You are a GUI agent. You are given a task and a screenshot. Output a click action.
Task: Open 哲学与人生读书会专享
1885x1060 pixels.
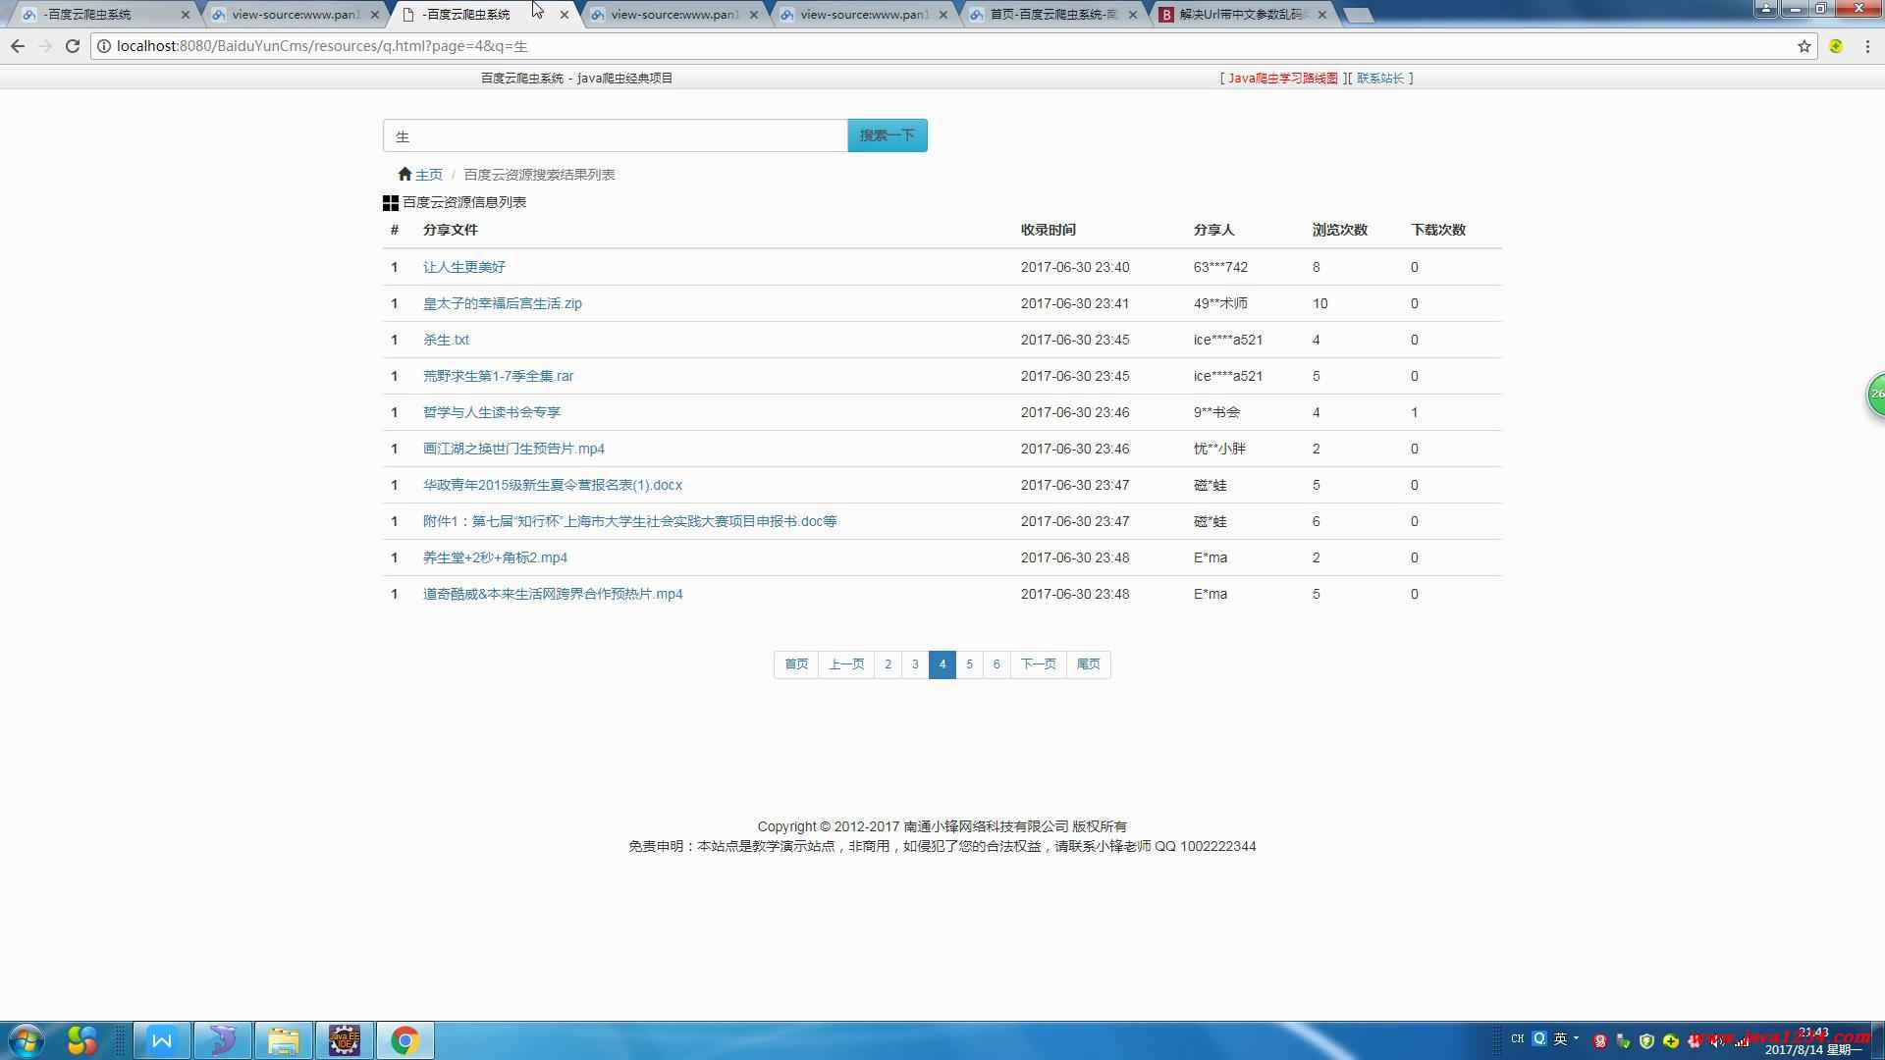coord(492,412)
